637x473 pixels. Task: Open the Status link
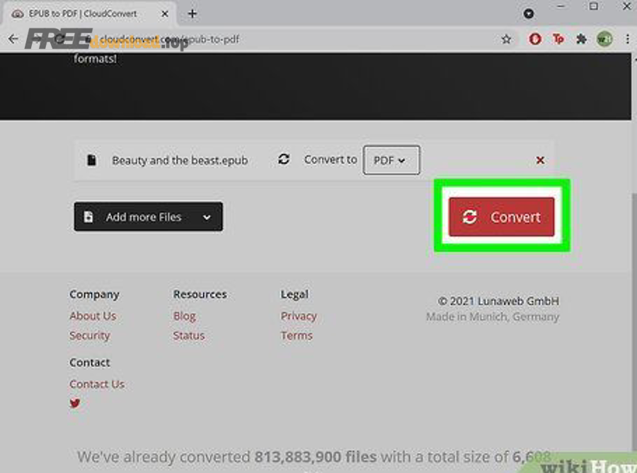click(189, 335)
